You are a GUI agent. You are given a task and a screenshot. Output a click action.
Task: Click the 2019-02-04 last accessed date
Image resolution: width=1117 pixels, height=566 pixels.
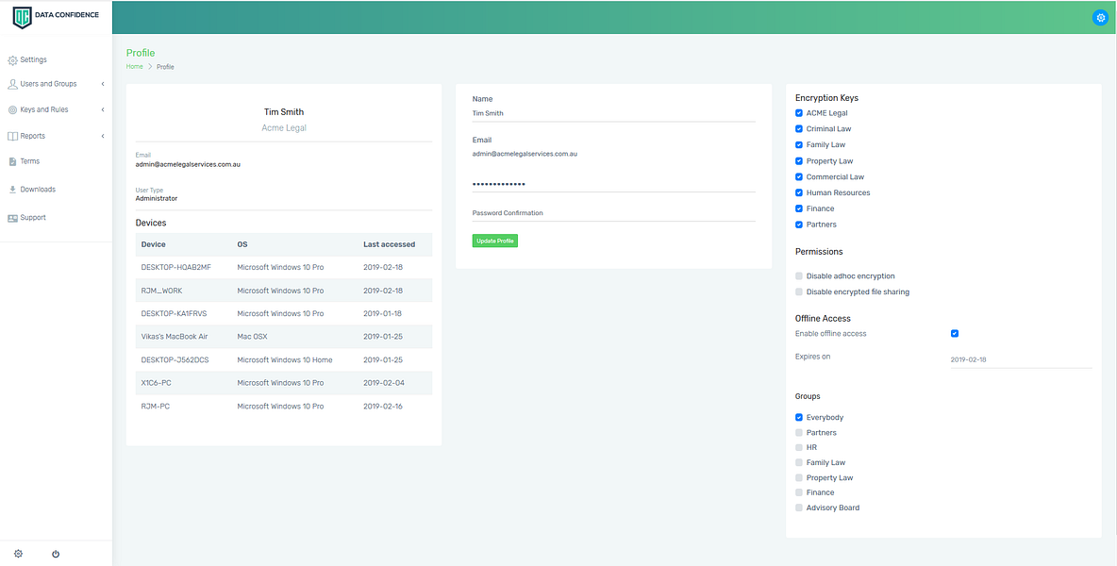pos(383,383)
